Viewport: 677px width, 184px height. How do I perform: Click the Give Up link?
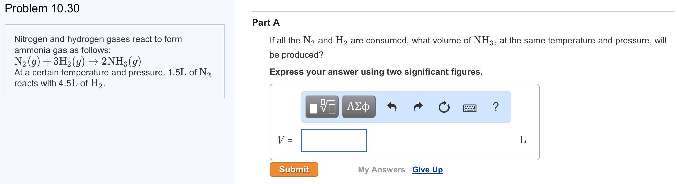(x=427, y=170)
